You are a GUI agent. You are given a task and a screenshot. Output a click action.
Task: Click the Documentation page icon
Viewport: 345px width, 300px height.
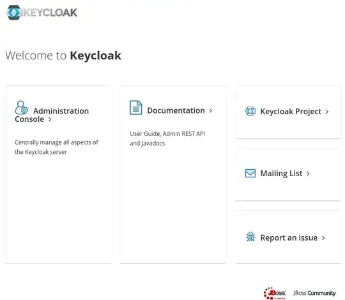coord(135,107)
